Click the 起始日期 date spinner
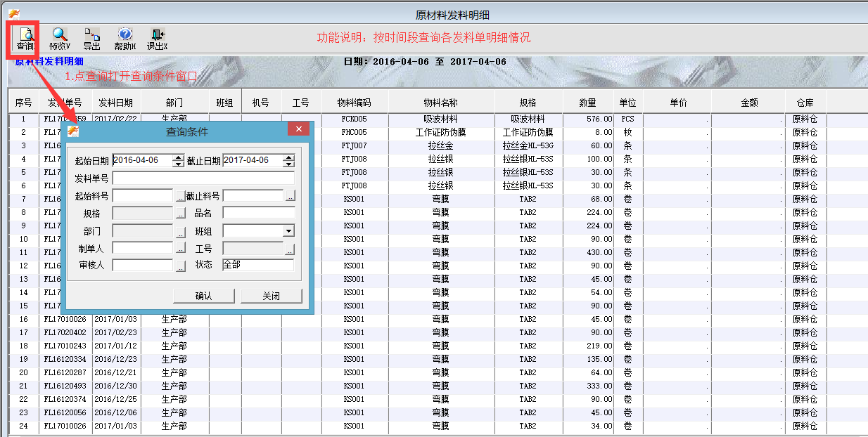 point(178,161)
